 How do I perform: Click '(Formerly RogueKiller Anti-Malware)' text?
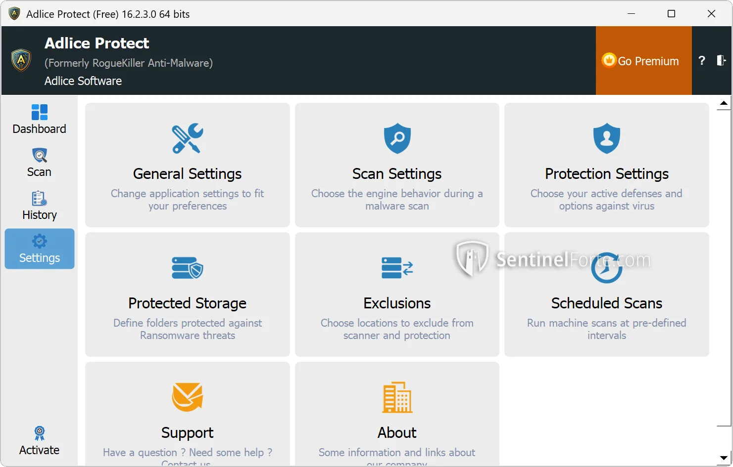pyautogui.click(x=129, y=63)
